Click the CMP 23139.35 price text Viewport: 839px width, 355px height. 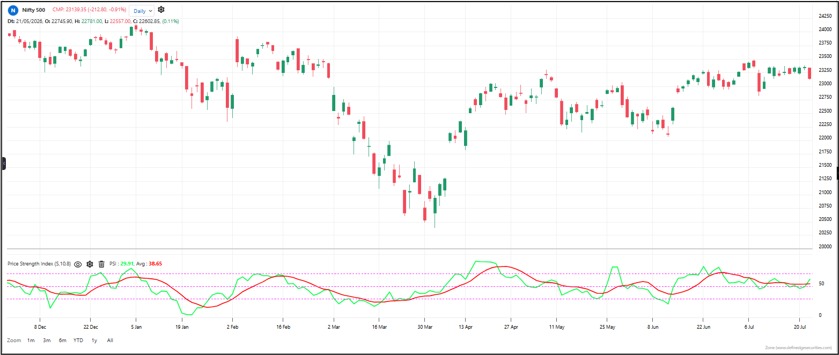coord(89,10)
